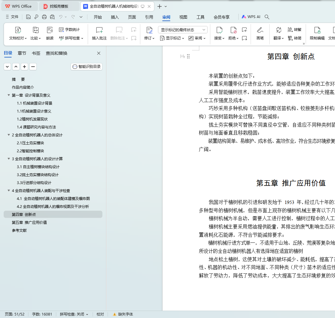This screenshot has width=335, height=318.
Task: Open the 显示标记的最终状态 combo box
Action: coord(183,30)
